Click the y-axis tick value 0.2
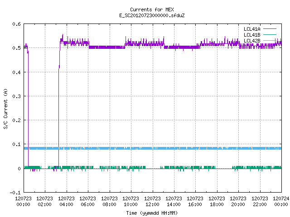 pyautogui.click(x=16, y=120)
